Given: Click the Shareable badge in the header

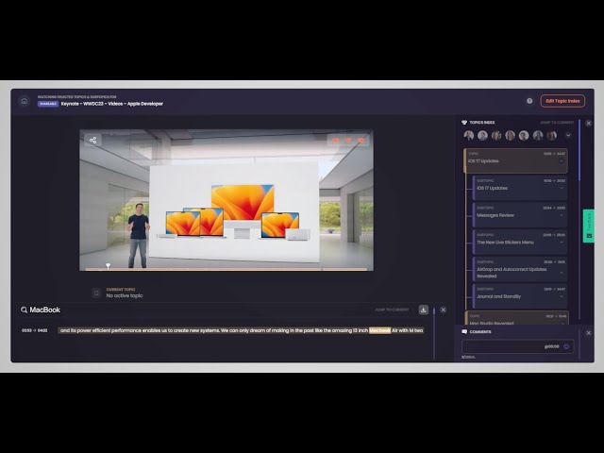Looking at the screenshot, I should click(48, 104).
